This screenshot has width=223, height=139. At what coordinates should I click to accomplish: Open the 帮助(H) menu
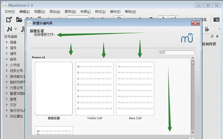coord(130,12)
